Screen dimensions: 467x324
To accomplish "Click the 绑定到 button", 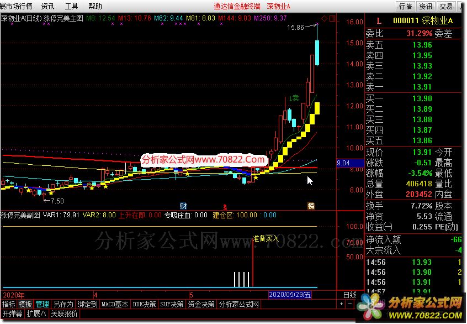I will point(87,304).
